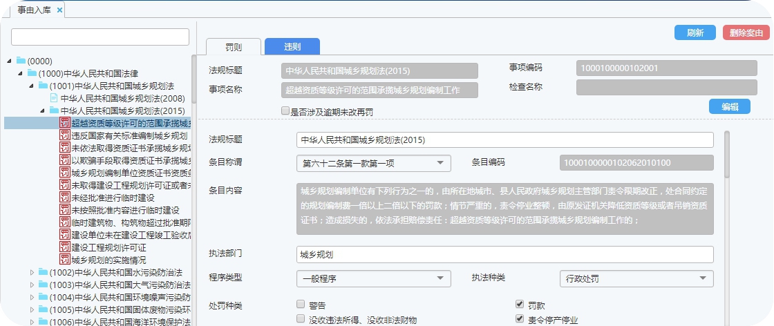
Task: Select tree row 城乡规划的实施情况
Action: (x=108, y=260)
